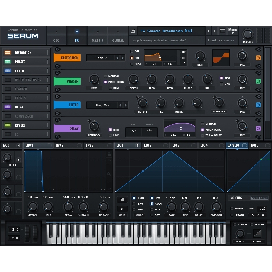Select previous filter type arrow

pos(120,105)
